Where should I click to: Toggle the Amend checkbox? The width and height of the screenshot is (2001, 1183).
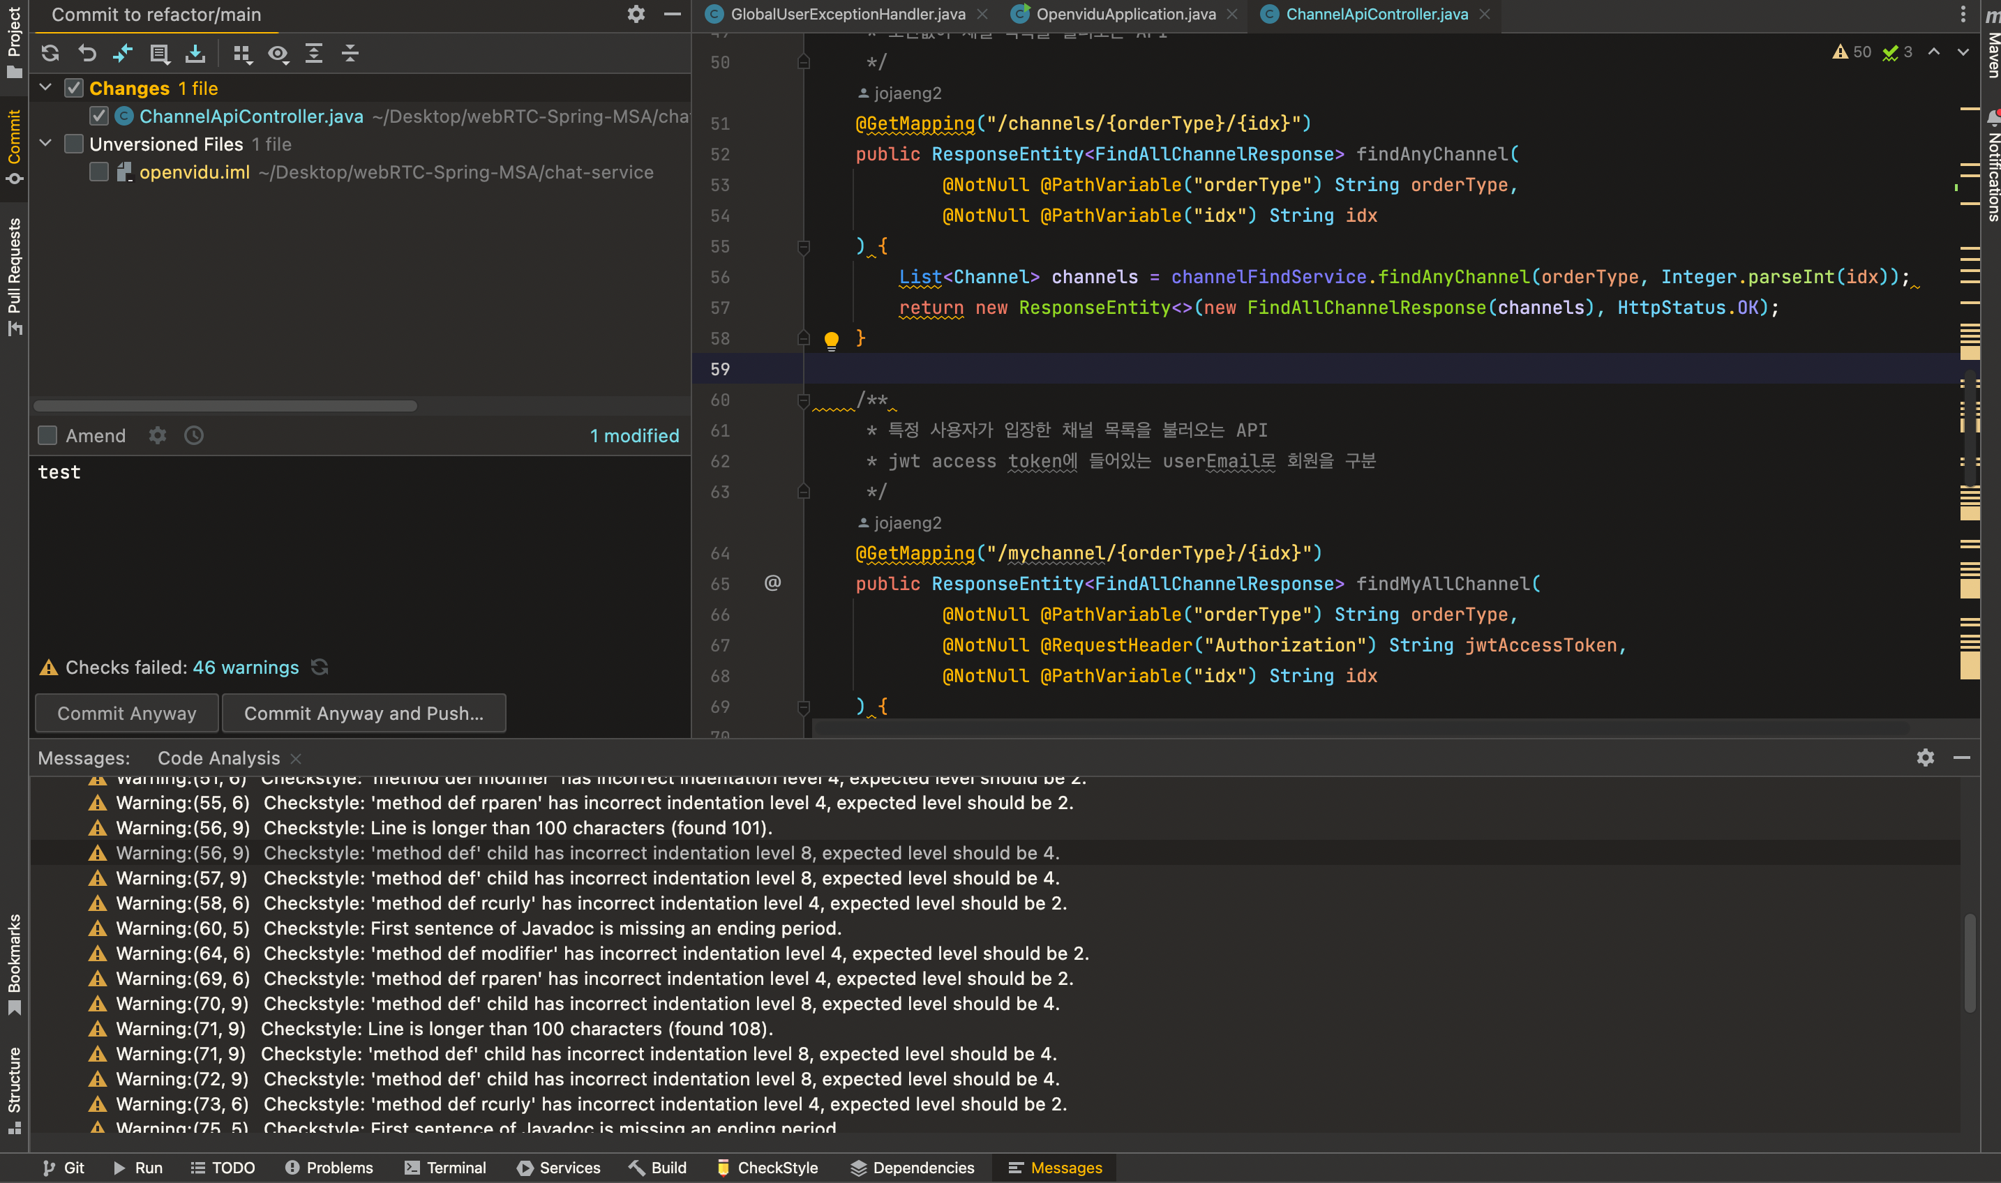click(48, 435)
